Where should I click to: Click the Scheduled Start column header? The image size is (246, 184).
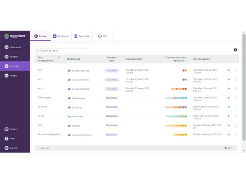click(134, 59)
